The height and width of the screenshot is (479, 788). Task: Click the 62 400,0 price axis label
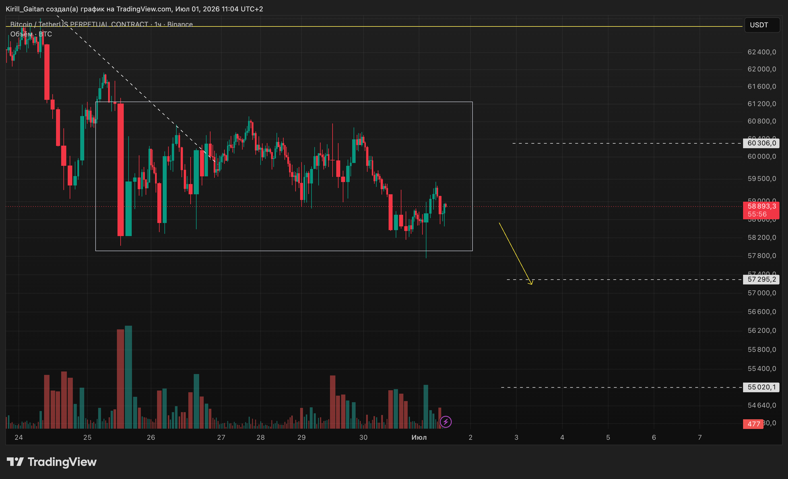(x=762, y=52)
